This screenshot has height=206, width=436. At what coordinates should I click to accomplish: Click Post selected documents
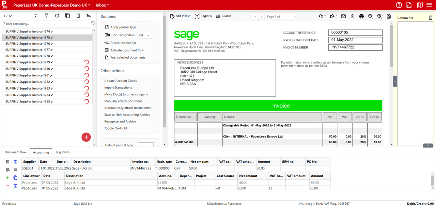125,57
